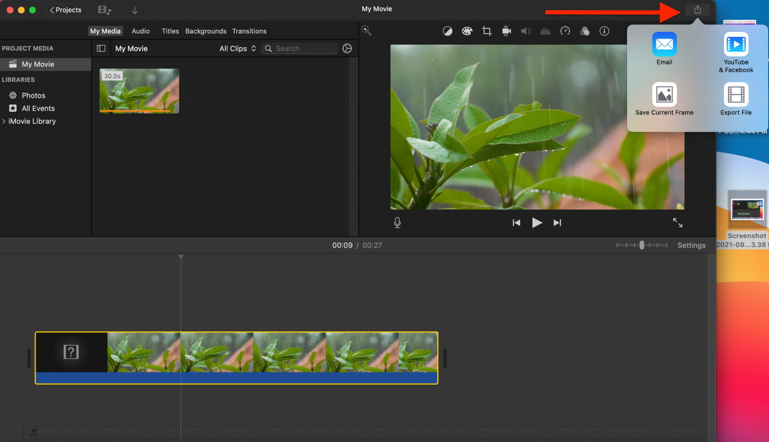Adjust the timeline zoom slider
Viewport: 769px width, 442px height.
(x=642, y=245)
